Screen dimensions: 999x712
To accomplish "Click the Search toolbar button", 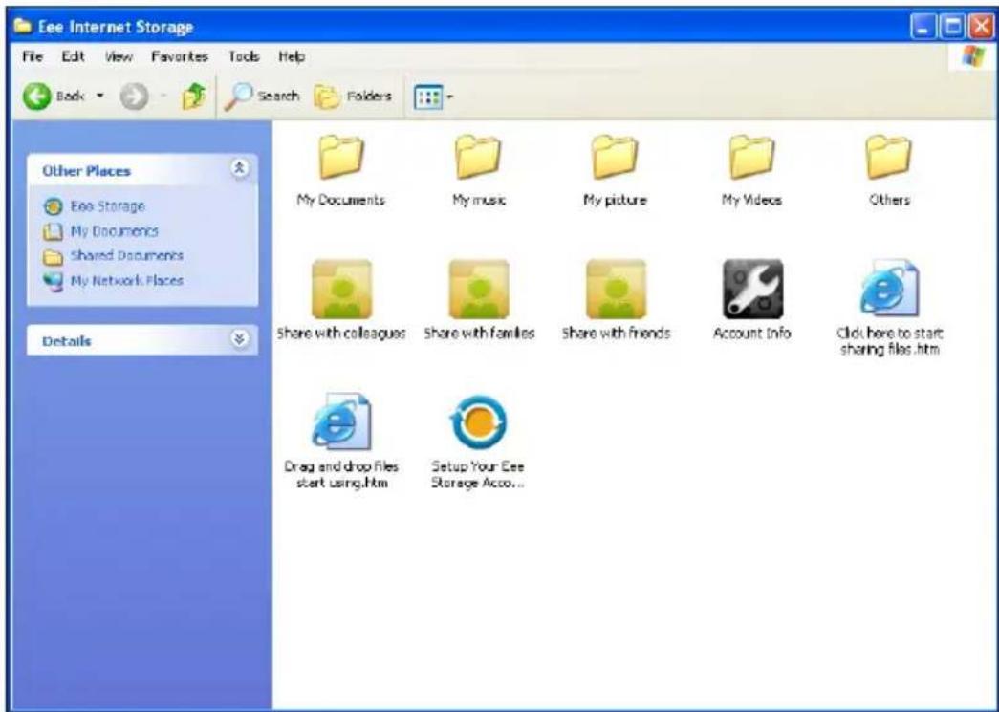I will click(262, 97).
